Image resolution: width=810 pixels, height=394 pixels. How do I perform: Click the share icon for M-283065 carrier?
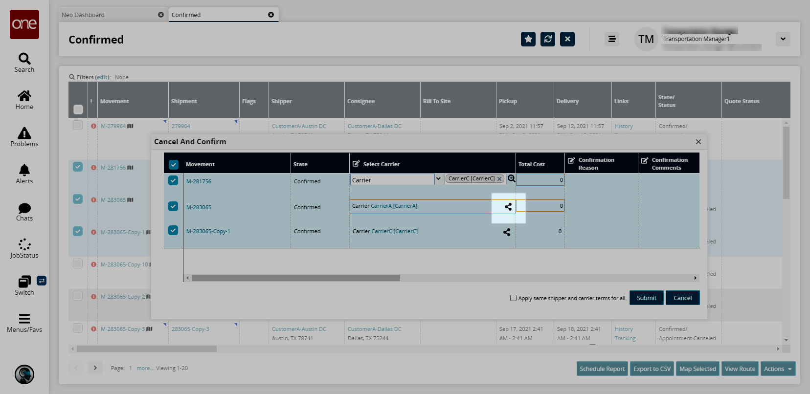[508, 207]
